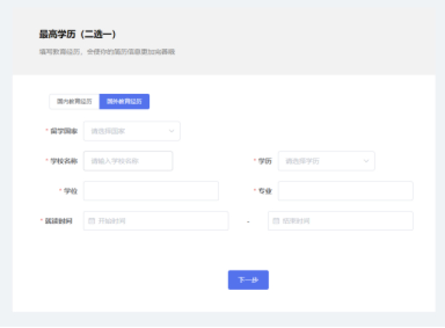Viewport: 445px width, 328px height.
Task: Click the dash separator between date fields
Action: [x=248, y=222]
